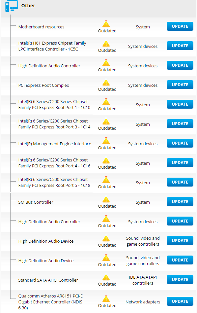
Task: Update the Qualcomm Atheros AR8151 network adapter
Action: pos(180,301)
